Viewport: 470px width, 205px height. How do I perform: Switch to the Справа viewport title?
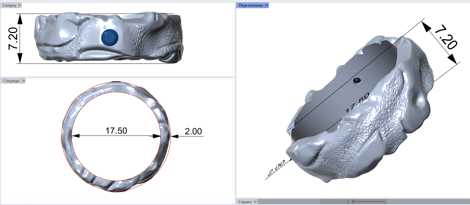click(245, 202)
